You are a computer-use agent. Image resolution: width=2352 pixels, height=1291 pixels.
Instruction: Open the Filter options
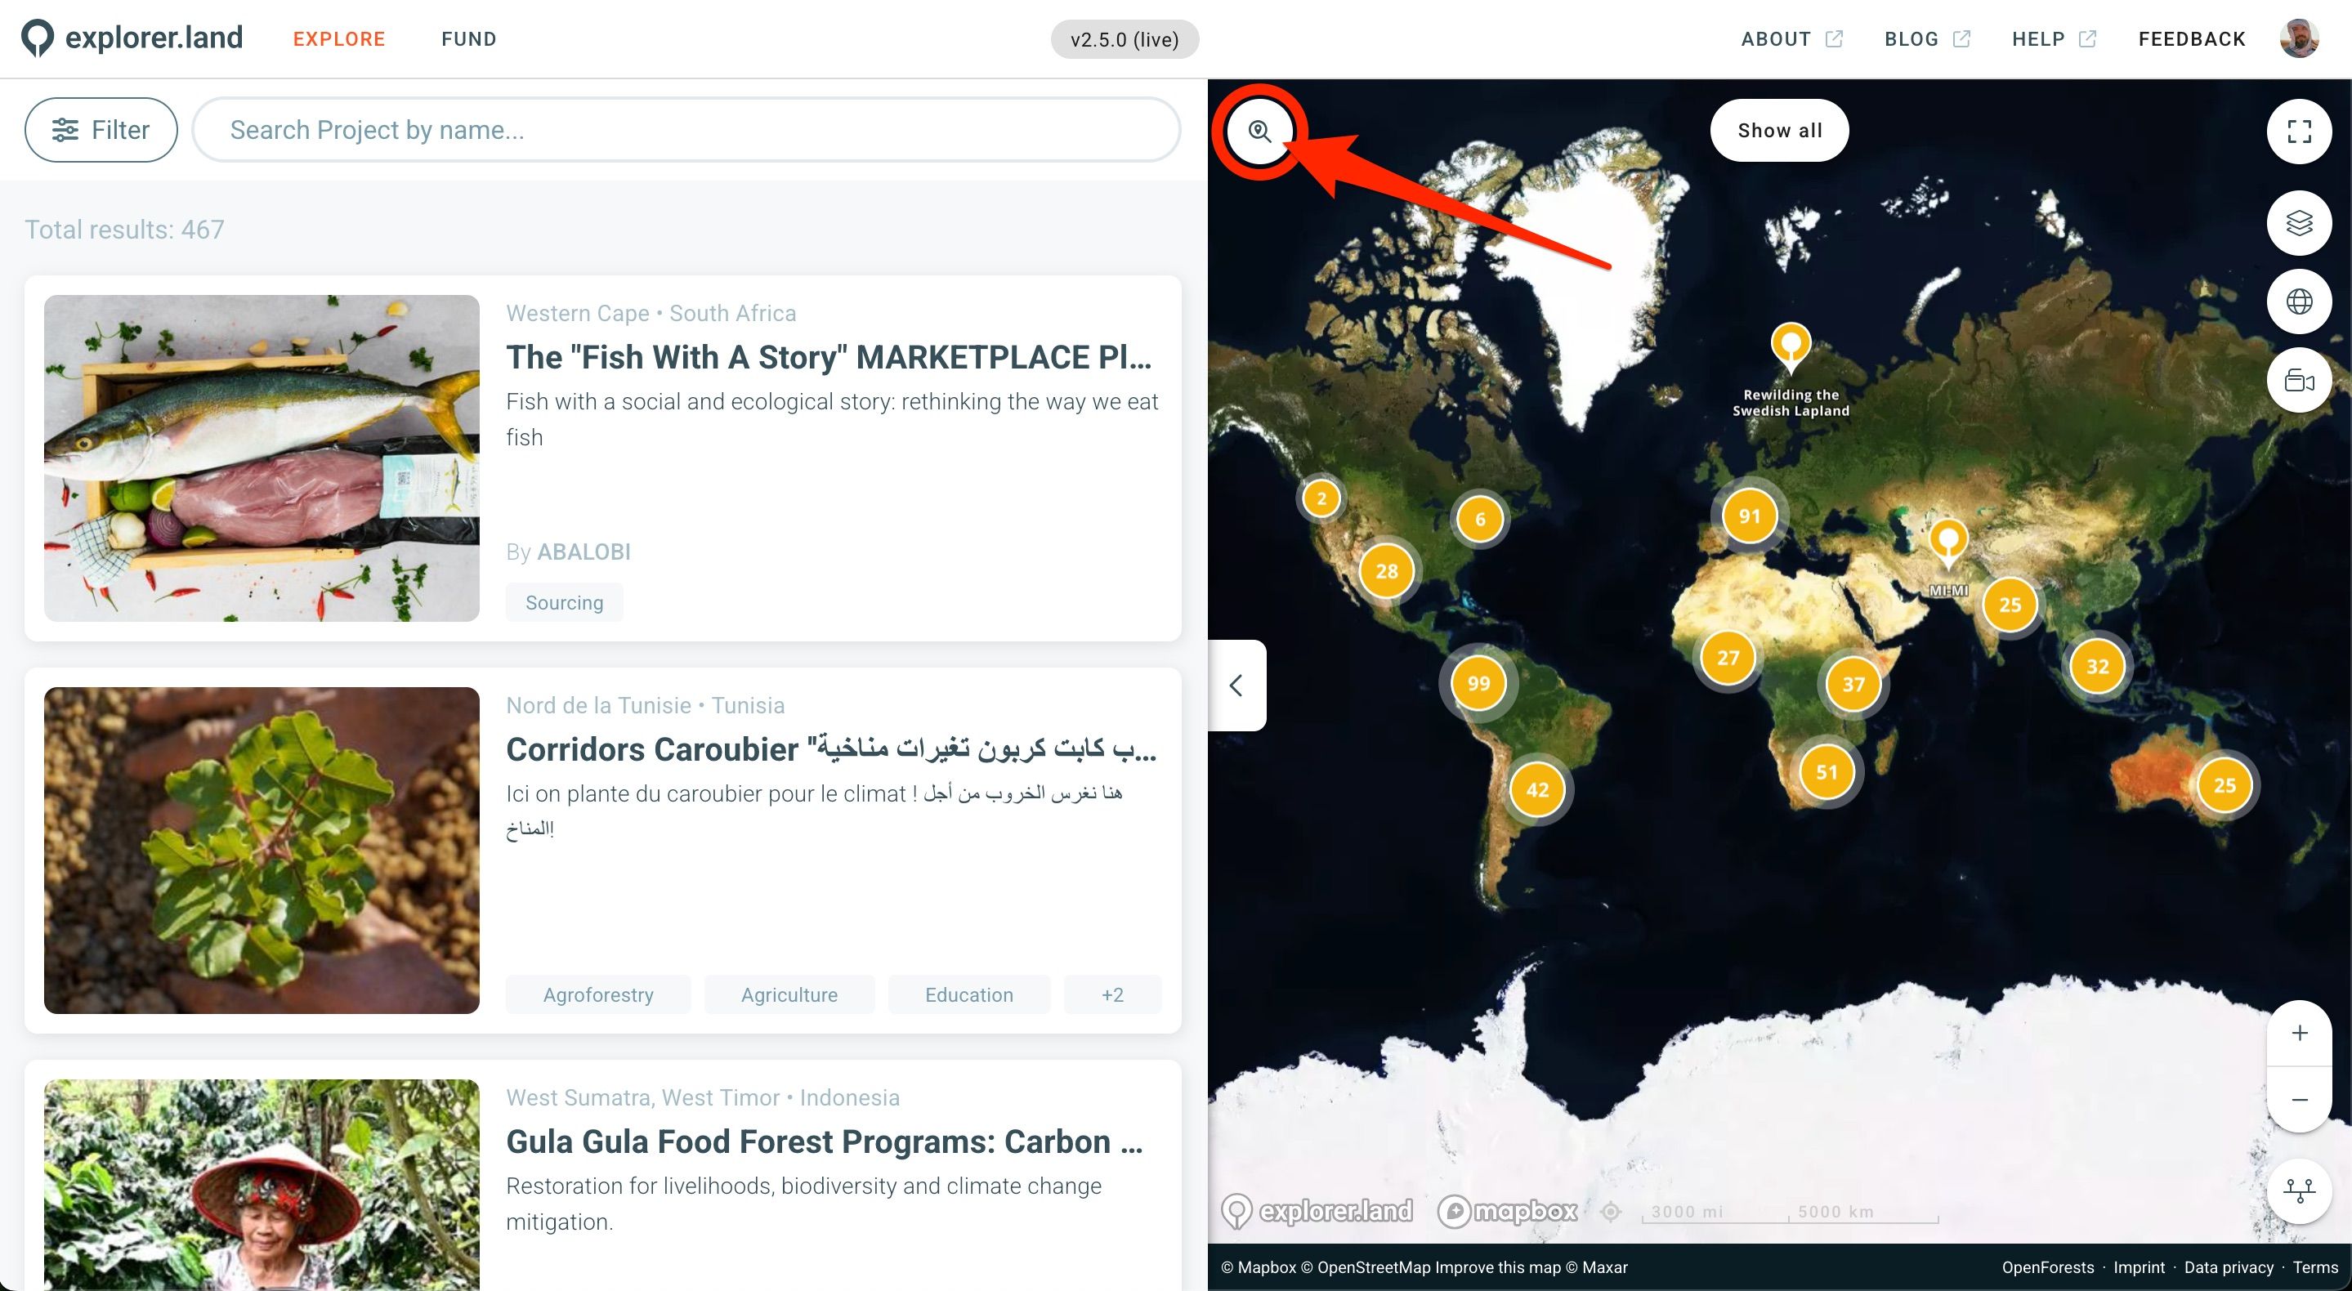click(101, 130)
